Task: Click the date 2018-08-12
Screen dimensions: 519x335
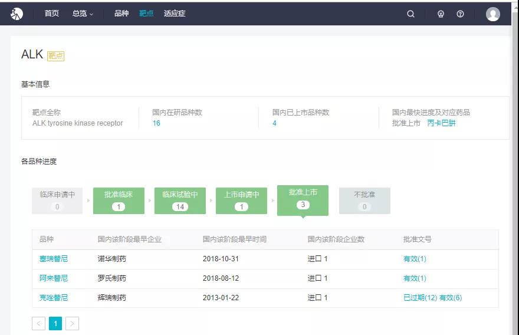Action: (221, 278)
